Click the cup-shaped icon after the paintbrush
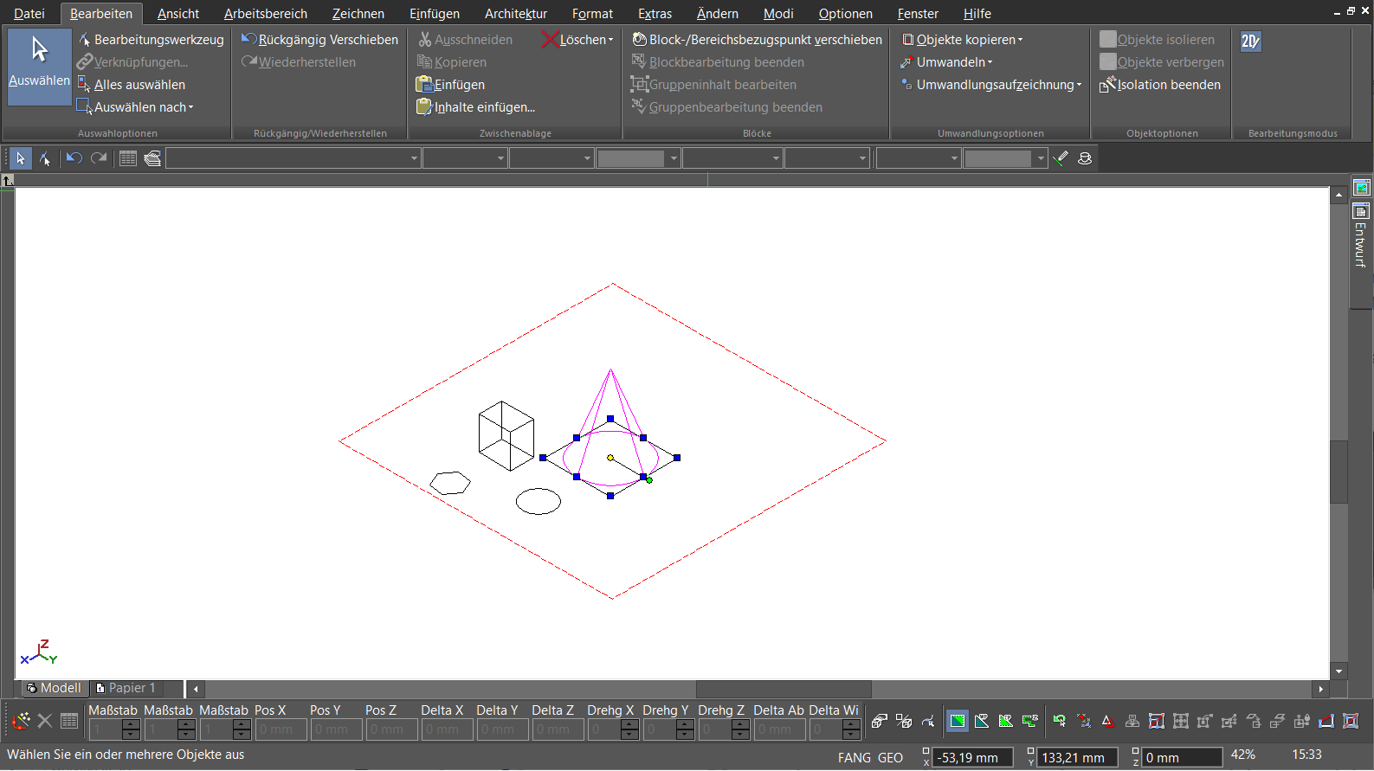 pos(1085,158)
